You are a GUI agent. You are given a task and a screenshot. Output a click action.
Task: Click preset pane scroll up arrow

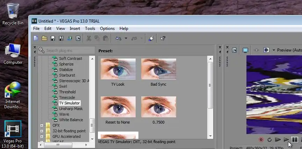(210, 59)
